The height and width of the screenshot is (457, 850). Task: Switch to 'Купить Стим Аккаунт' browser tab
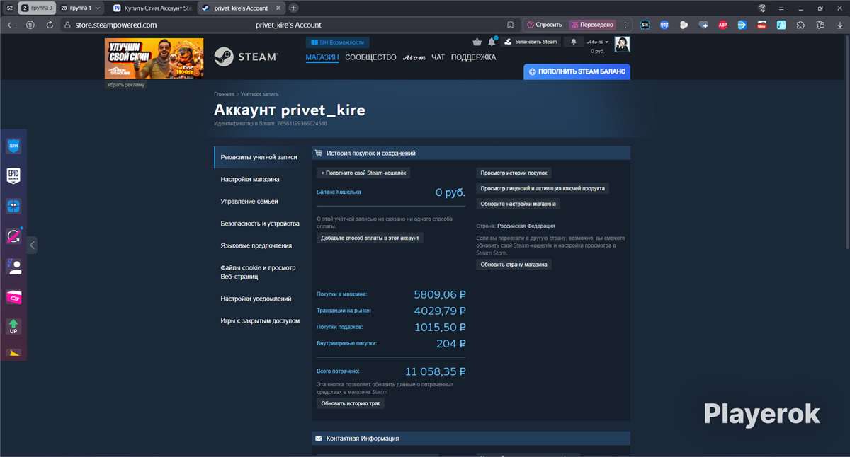pos(152,8)
